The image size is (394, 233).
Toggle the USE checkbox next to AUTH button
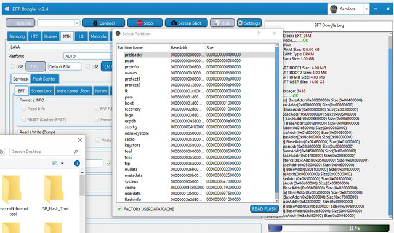pyautogui.click(x=87, y=66)
